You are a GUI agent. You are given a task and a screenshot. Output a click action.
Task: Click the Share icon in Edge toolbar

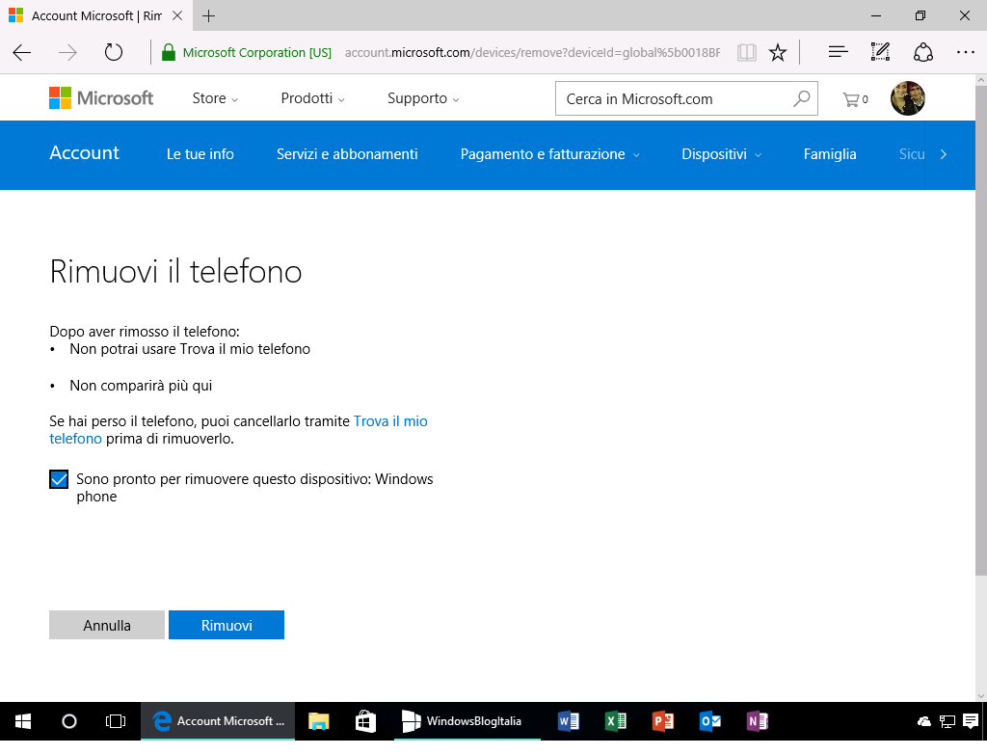(x=922, y=52)
